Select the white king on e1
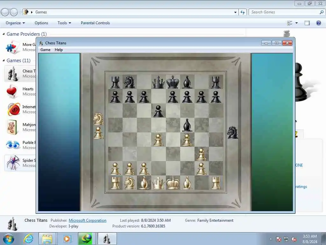This screenshot has width=326, height=245. [173, 183]
